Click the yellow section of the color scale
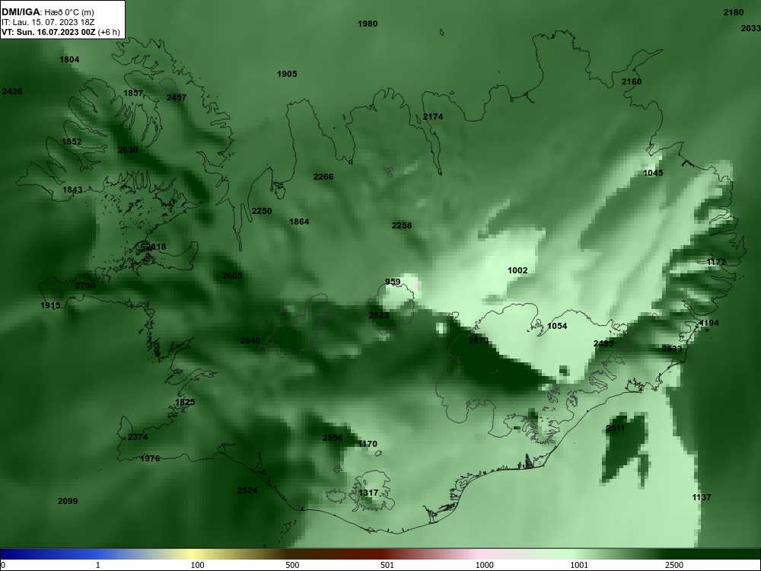The height and width of the screenshot is (571, 761). tap(194, 554)
